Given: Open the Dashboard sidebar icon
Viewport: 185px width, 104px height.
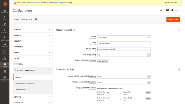Looking at the screenshot, I should [5, 12].
